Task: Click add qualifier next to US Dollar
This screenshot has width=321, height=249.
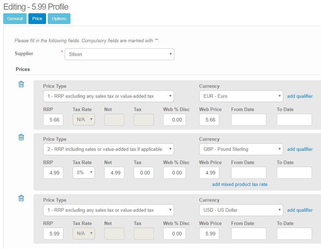Action: click(300, 210)
